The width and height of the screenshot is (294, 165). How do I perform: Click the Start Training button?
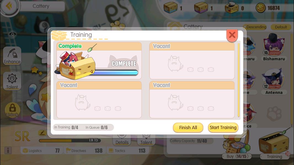[x=223, y=128]
